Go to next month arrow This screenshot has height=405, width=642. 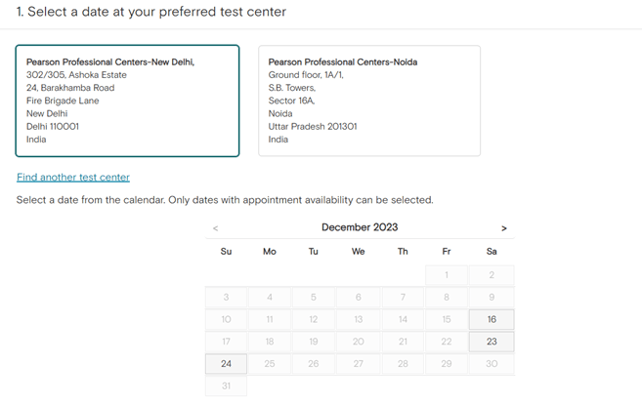504,228
